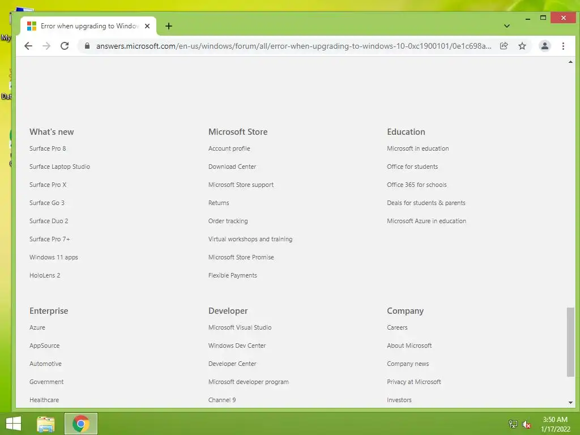The image size is (580, 435).
Task: Click the Returns link
Action: 219,203
